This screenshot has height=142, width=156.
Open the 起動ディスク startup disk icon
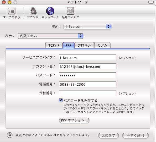tap(70, 11)
